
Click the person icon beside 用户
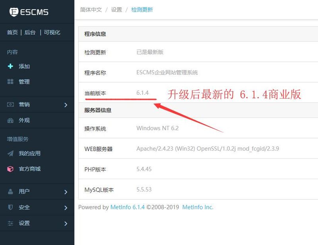[10, 191]
